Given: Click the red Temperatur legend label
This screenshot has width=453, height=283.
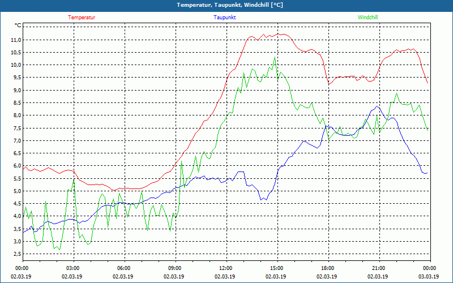Looking at the screenshot, I should 82,18.
